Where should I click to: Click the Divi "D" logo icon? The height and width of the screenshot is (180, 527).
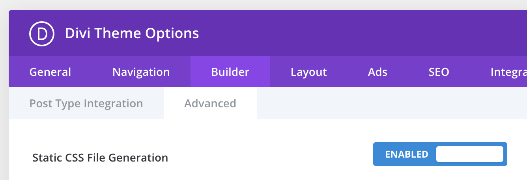[41, 34]
